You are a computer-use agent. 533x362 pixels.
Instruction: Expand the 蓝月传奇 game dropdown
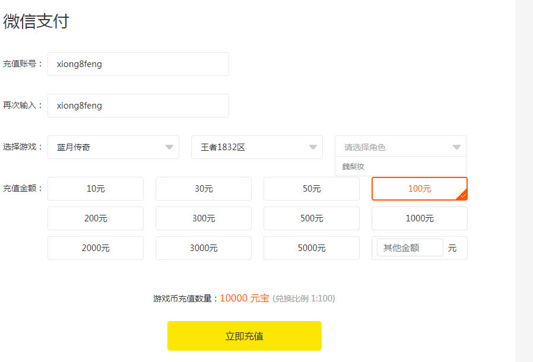click(113, 147)
